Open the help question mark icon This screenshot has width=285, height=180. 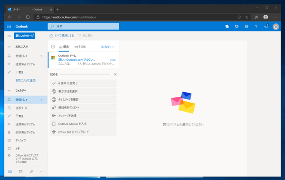[256, 27]
